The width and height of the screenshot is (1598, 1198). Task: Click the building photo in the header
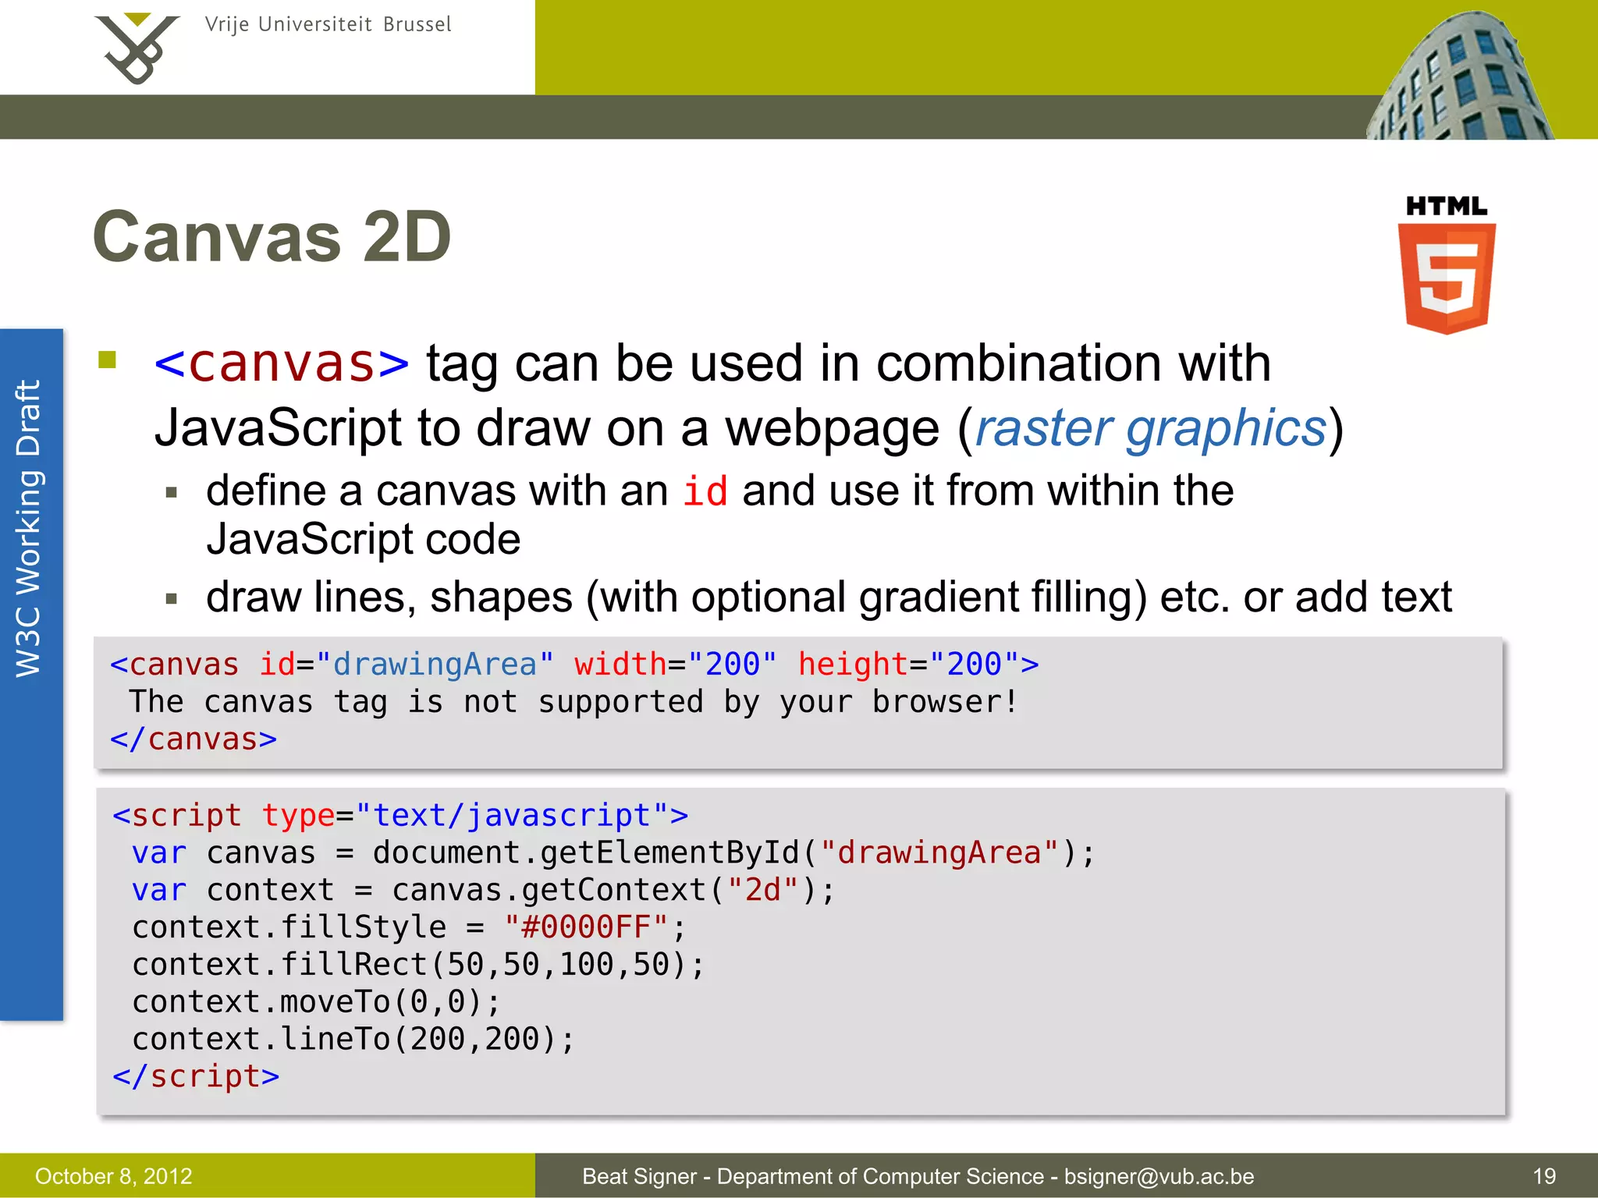pos(1459,76)
